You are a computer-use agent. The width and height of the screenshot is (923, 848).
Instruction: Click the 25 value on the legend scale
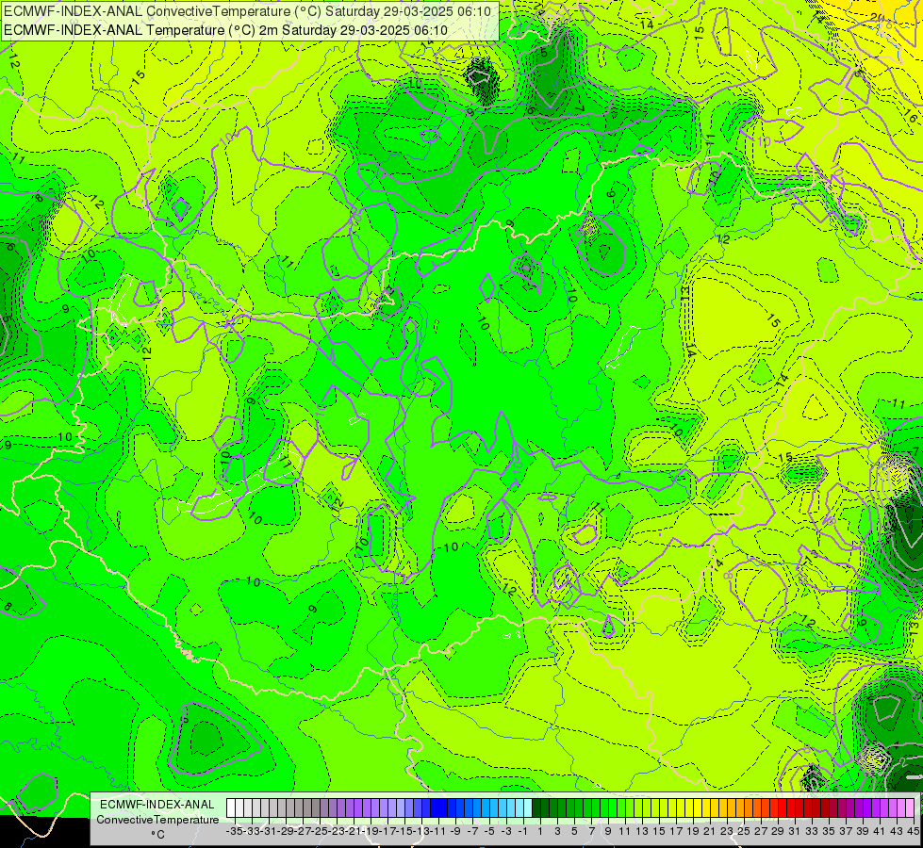pyautogui.click(x=744, y=831)
